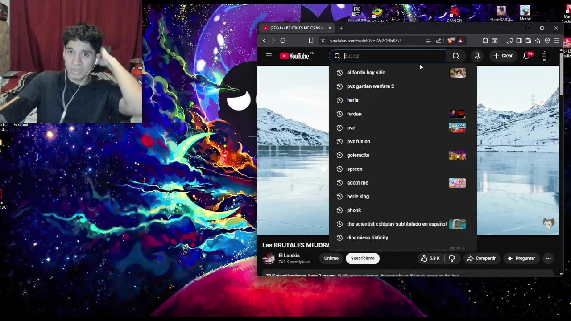Screen dimensions: 571x321
Task: Choose search suggestion 'spreen'
Action: tap(403, 169)
